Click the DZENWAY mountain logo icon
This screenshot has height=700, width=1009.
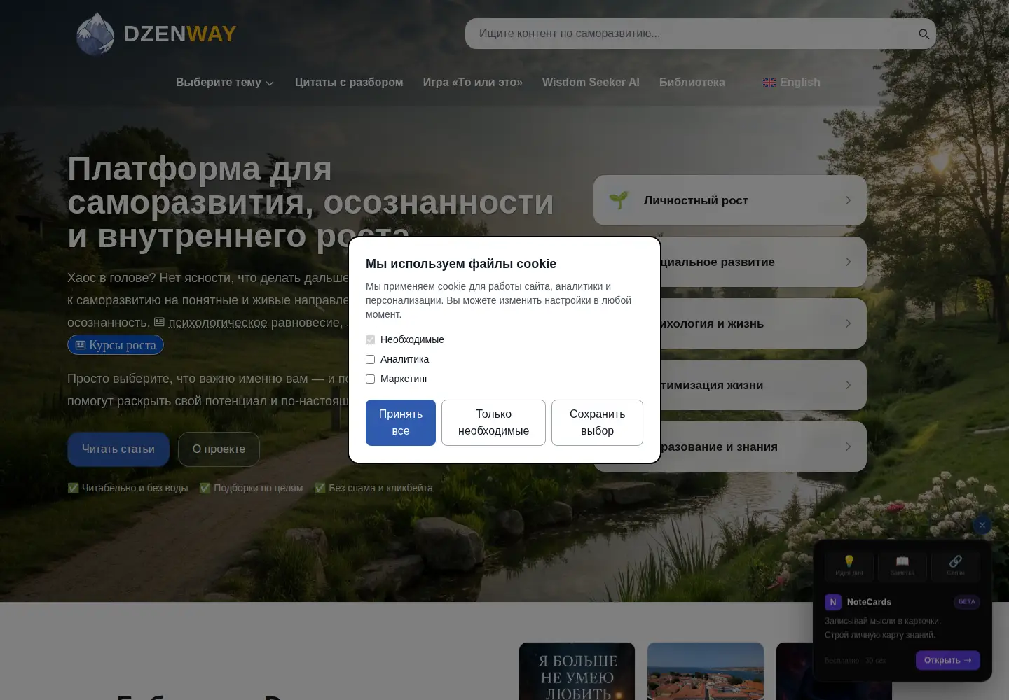(95, 34)
